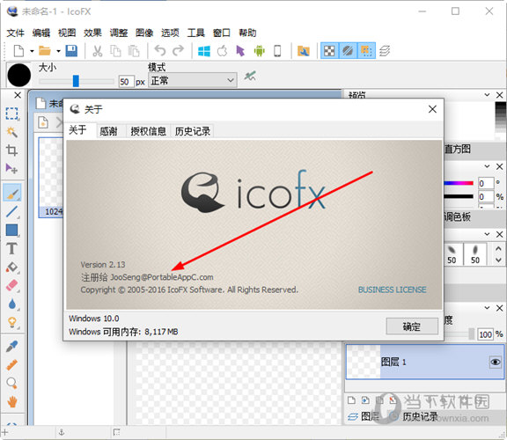Collapse the layers panel chevron
The image size is (507, 440).
coord(487,307)
